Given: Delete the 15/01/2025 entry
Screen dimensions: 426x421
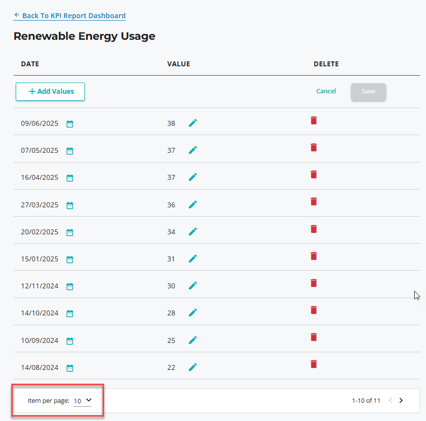Looking at the screenshot, I should [314, 256].
